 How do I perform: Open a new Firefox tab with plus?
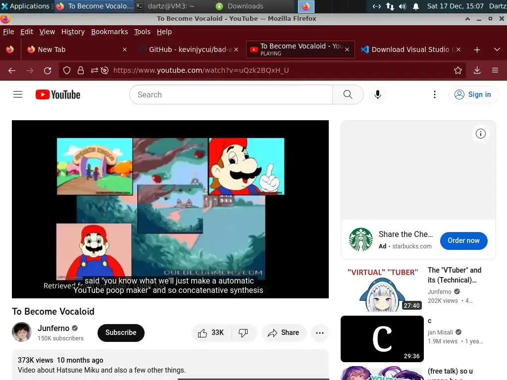[477, 50]
